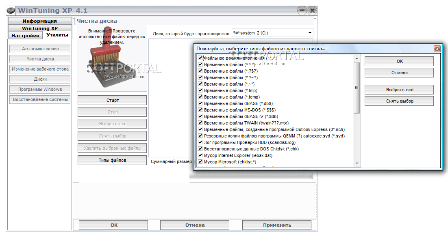
Task: Toggle Временные файлы (*.temp) checkbox
Action: [x=200, y=97]
